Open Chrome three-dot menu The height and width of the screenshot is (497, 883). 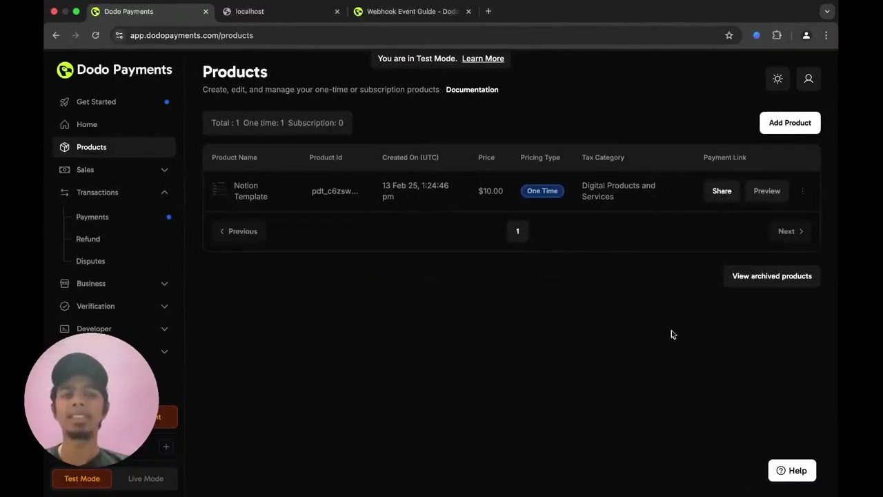click(x=826, y=35)
